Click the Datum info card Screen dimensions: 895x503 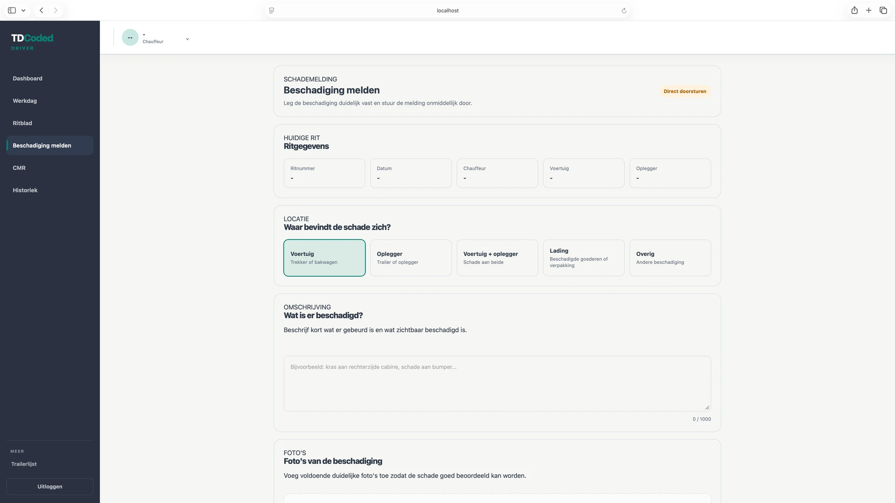coord(411,173)
